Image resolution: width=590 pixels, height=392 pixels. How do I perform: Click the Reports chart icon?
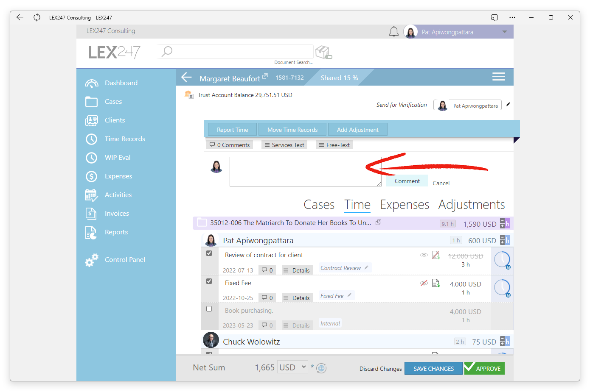click(x=91, y=232)
